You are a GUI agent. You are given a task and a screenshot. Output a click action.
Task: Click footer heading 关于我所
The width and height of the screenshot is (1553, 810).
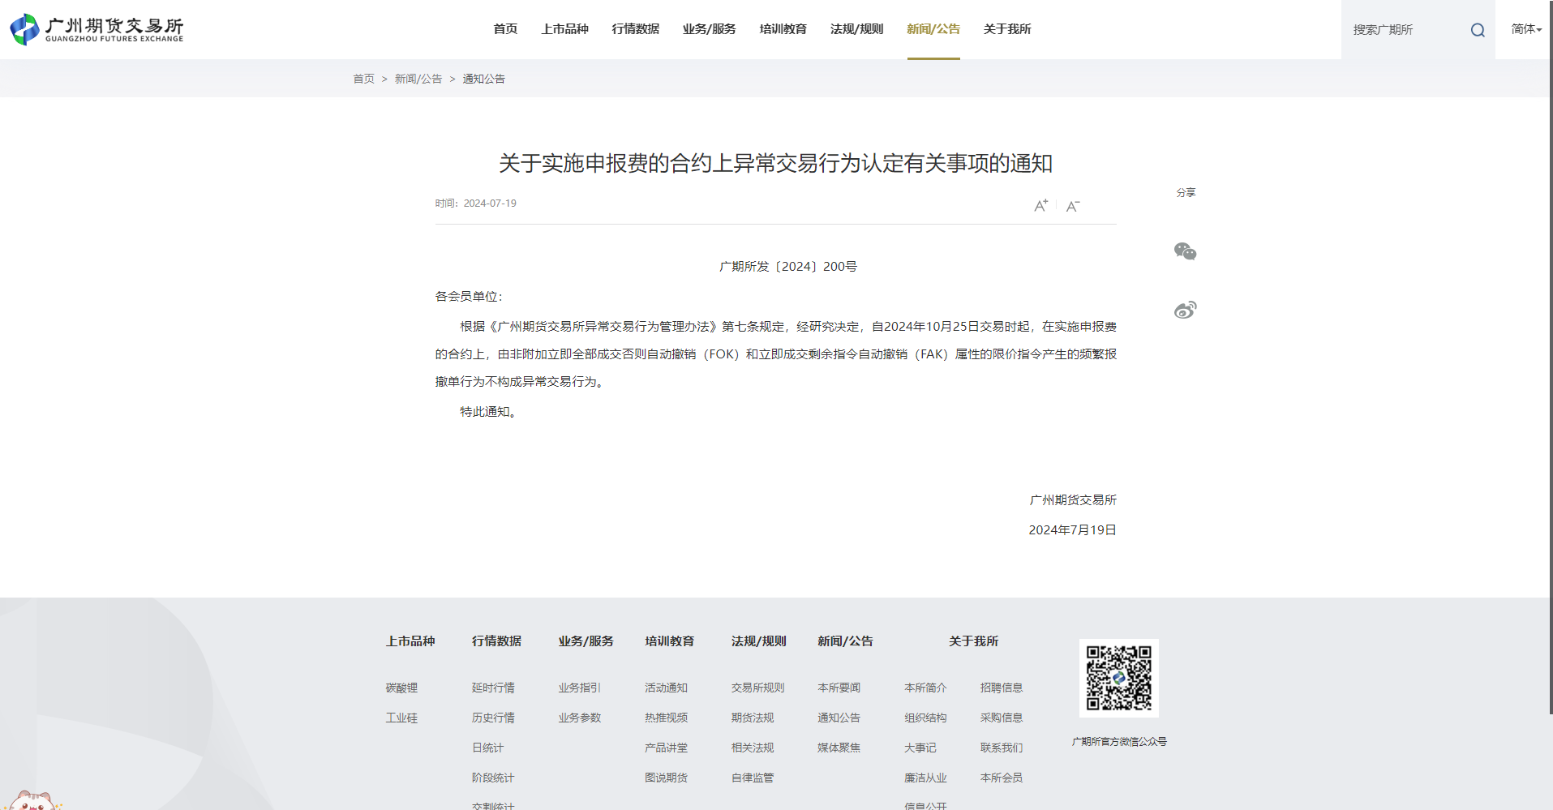tap(973, 641)
